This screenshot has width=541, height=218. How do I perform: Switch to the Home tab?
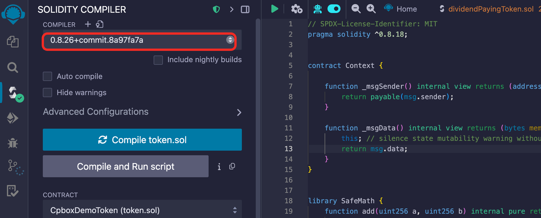(x=400, y=9)
